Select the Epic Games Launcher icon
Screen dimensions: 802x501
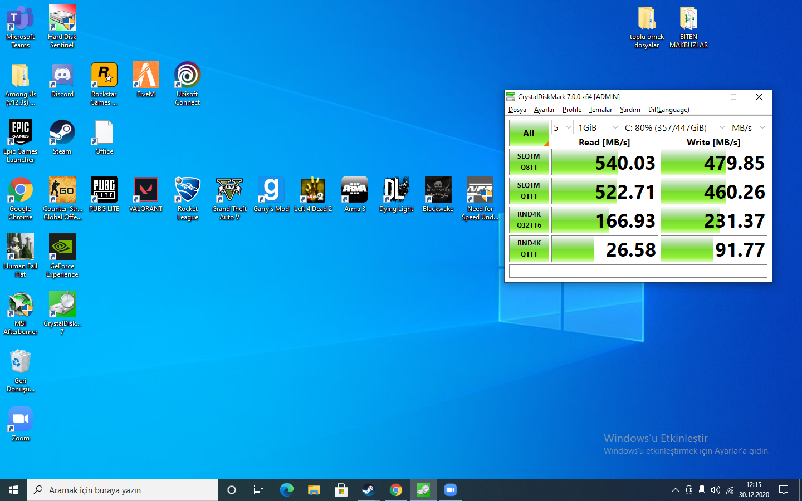(x=21, y=141)
